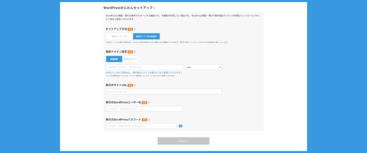The width and height of the screenshot is (367, 153).
Task: Click help icon next to 移行元サイトURL
Action: [135, 85]
